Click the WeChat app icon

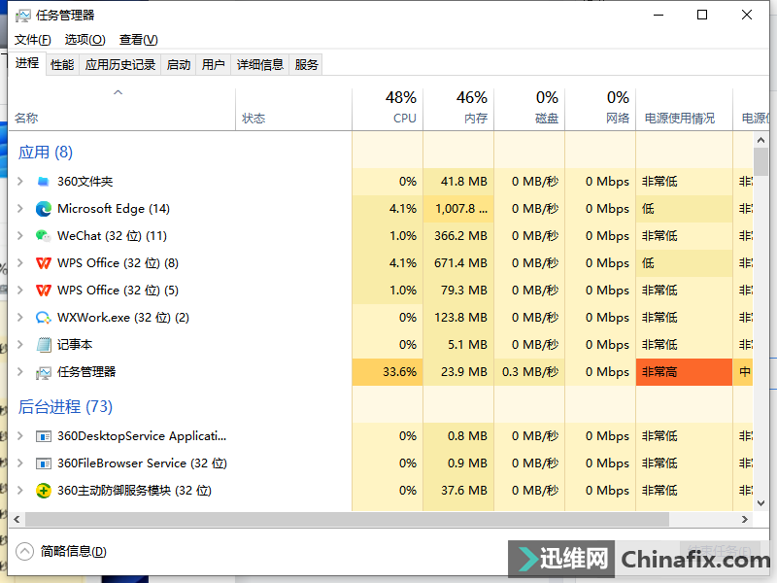click(44, 236)
